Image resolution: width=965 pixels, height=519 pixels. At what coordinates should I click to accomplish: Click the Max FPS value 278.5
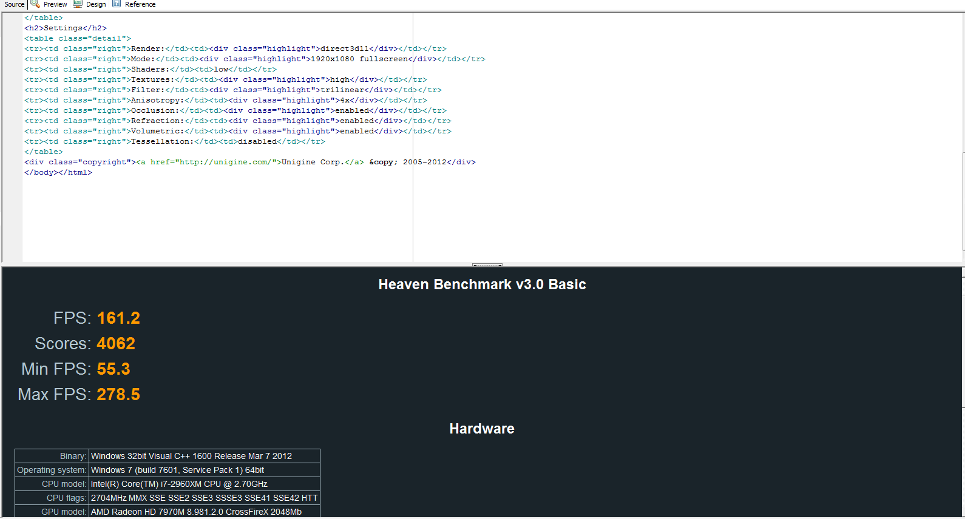pos(118,394)
